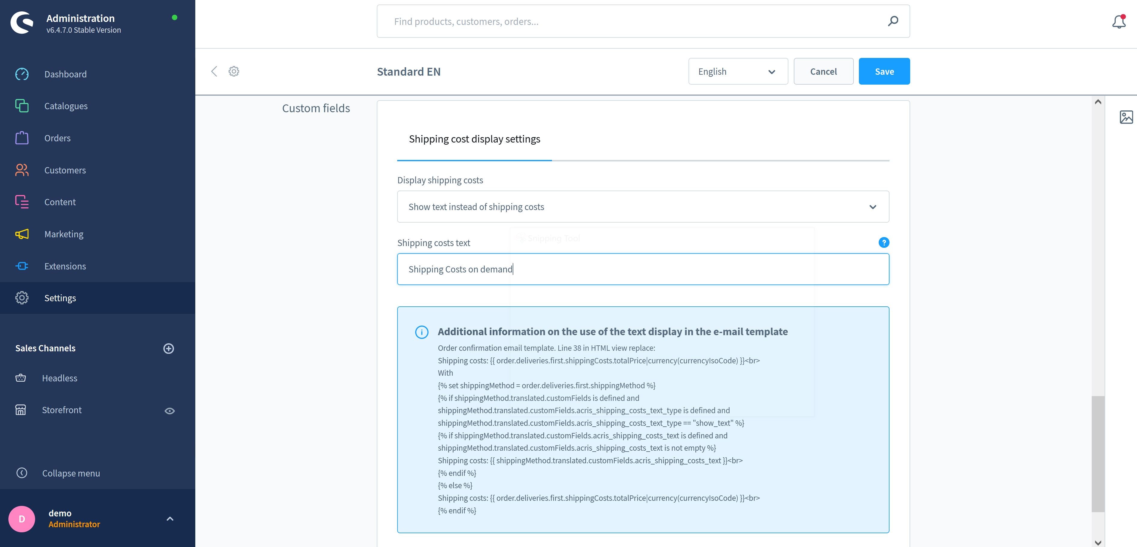This screenshot has width=1137, height=547.
Task: Open the gear icon next to back arrow
Action: [234, 71]
